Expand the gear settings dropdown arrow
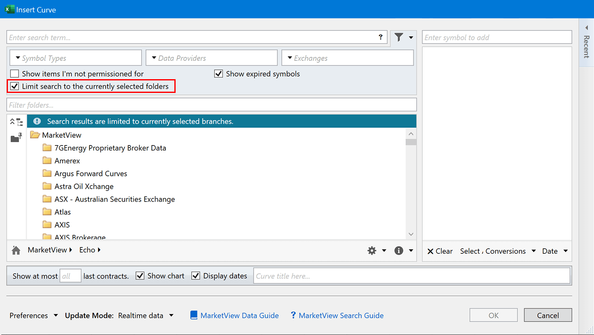Image resolution: width=594 pixels, height=335 pixels. (384, 250)
